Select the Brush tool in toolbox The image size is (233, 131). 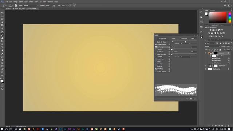pyautogui.click(x=2, y=35)
